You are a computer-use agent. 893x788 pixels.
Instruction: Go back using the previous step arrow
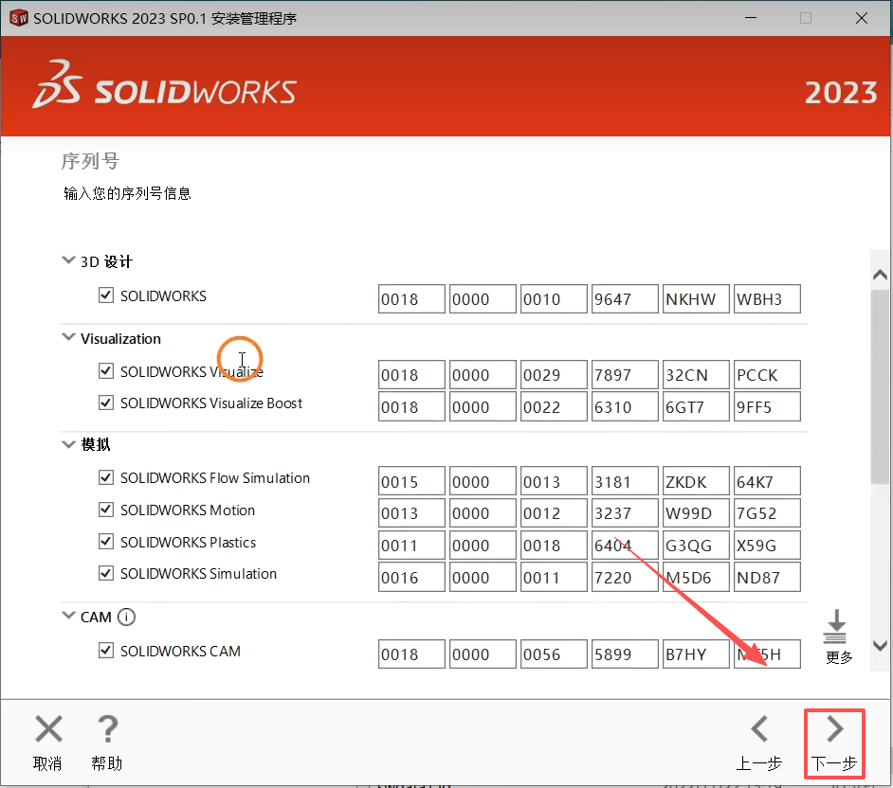[758, 728]
